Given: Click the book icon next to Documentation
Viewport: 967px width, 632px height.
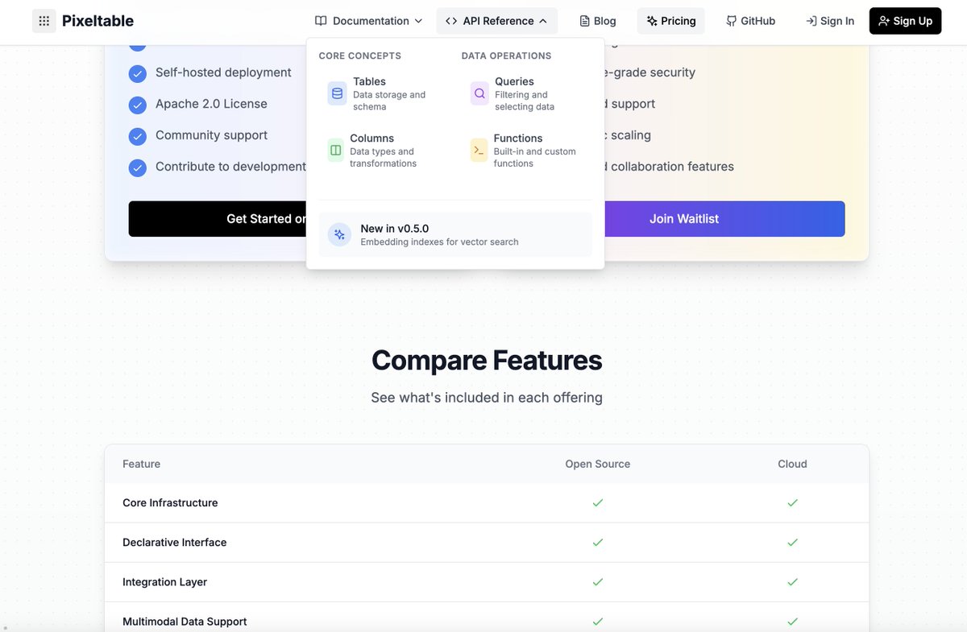Looking at the screenshot, I should point(321,21).
